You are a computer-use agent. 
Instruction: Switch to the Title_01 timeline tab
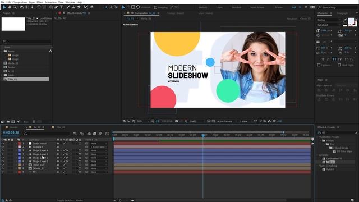[61, 127]
